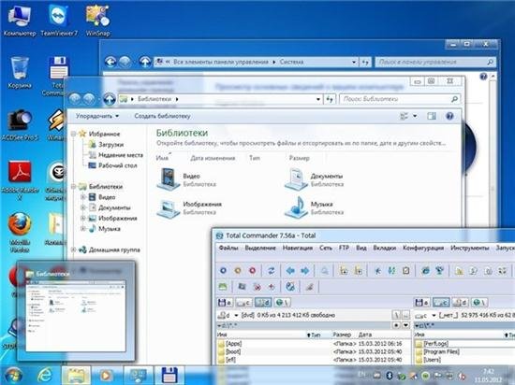Image resolution: width=515 pixels, height=385 pixels.
Task: Launch the WinSnap desktop shortcut
Action: pos(97,20)
